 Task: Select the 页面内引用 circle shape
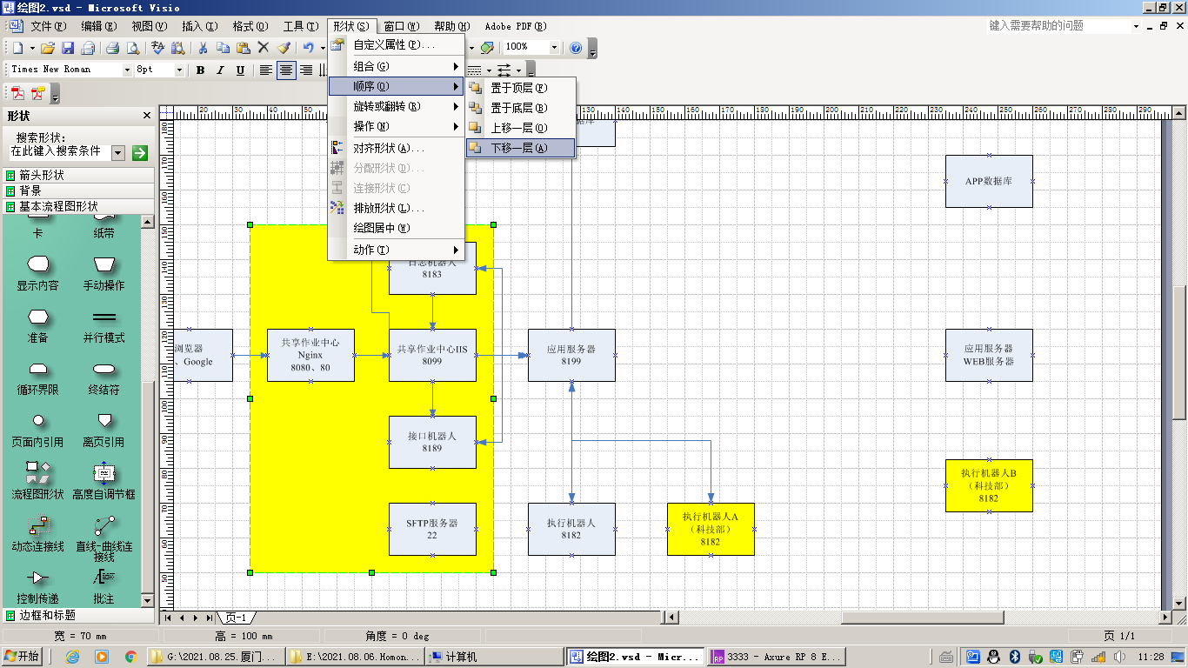pos(38,429)
